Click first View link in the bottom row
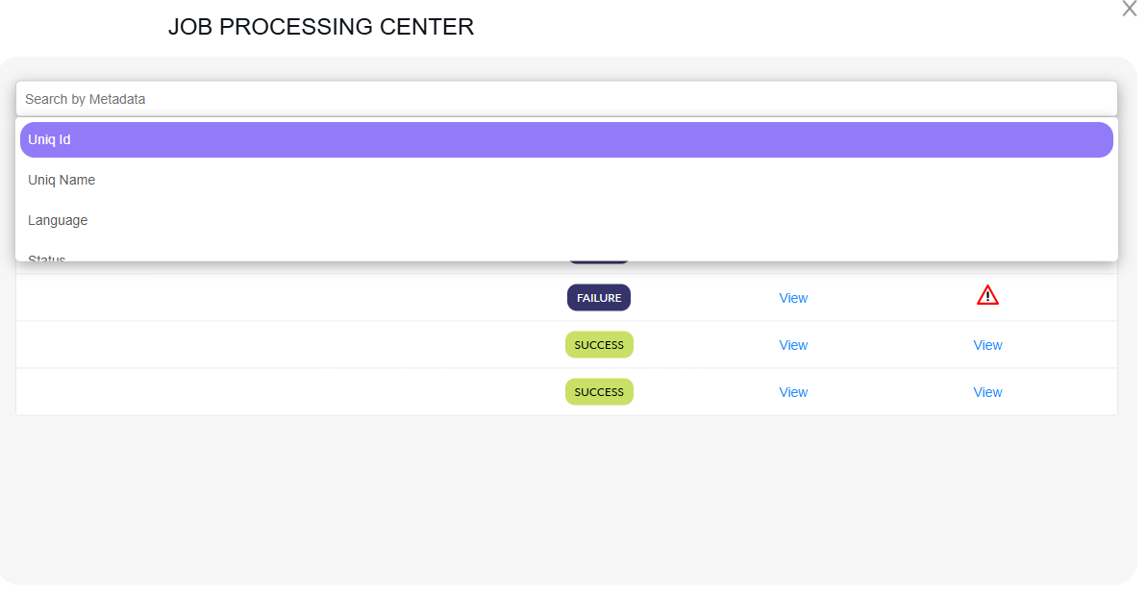Image resolution: width=1147 pixels, height=594 pixels. pos(793,392)
